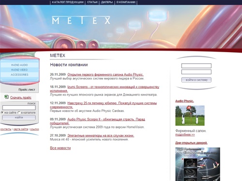Download the price list via Скачать прайс
Screen dimensions: 242x181
pyautogui.click(x=21, y=97)
